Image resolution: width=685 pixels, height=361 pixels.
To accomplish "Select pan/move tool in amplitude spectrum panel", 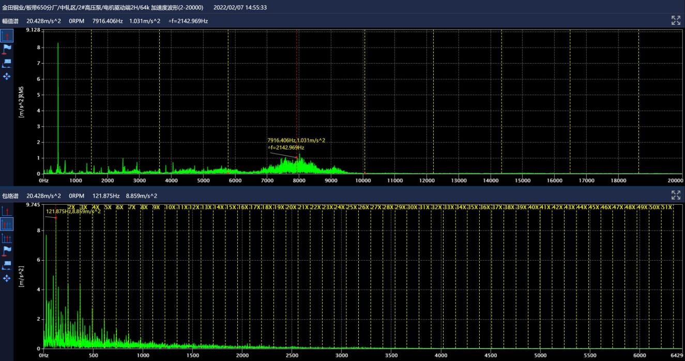I will tap(7, 77).
